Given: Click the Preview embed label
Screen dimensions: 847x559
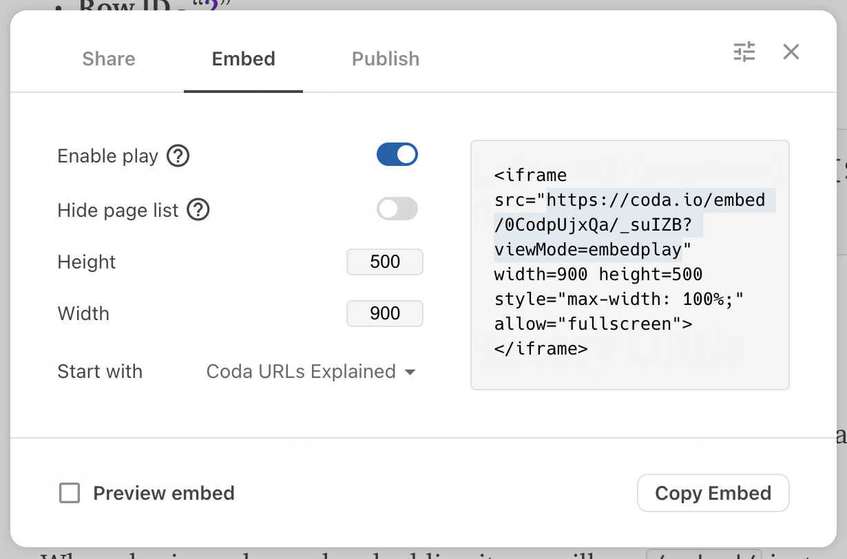Looking at the screenshot, I should (x=164, y=493).
